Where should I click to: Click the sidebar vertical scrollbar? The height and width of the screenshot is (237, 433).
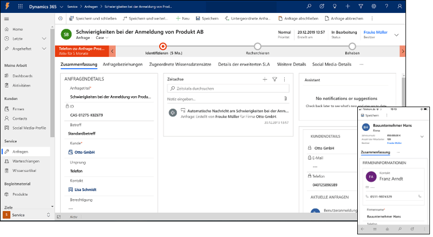coord(53,83)
